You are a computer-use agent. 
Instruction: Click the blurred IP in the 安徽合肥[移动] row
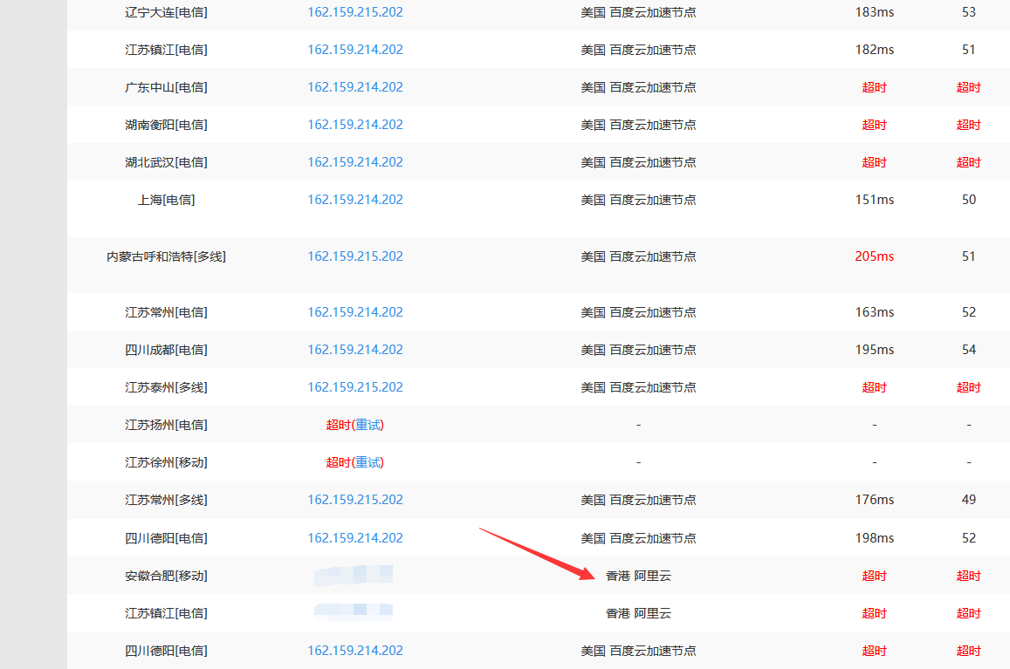pos(354,575)
